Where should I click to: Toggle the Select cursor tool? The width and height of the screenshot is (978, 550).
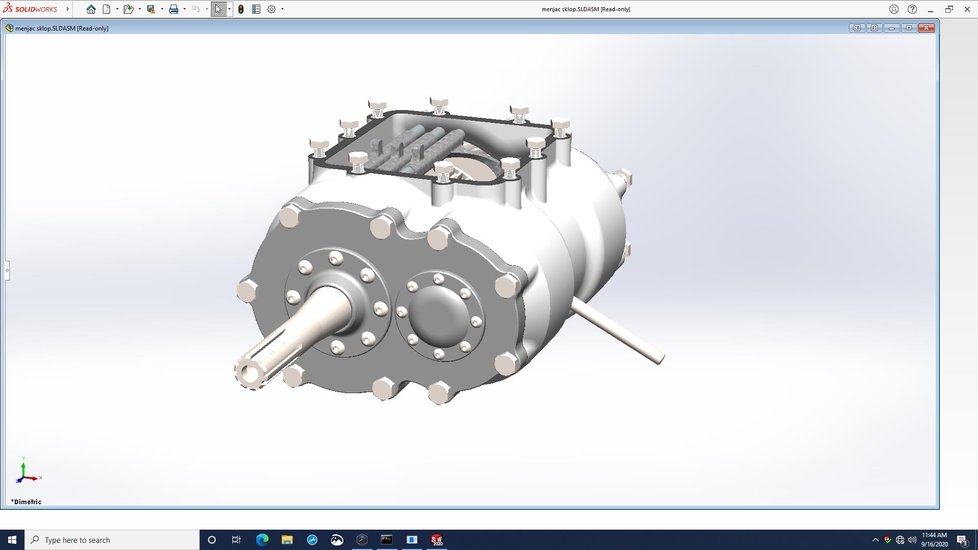[x=218, y=9]
